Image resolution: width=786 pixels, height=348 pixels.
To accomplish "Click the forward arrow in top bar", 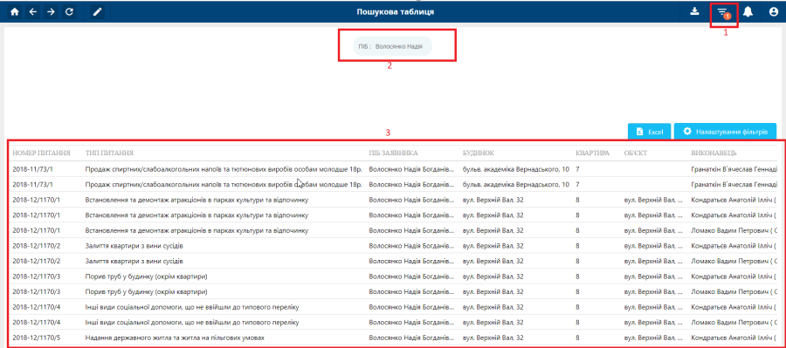I will 51,12.
